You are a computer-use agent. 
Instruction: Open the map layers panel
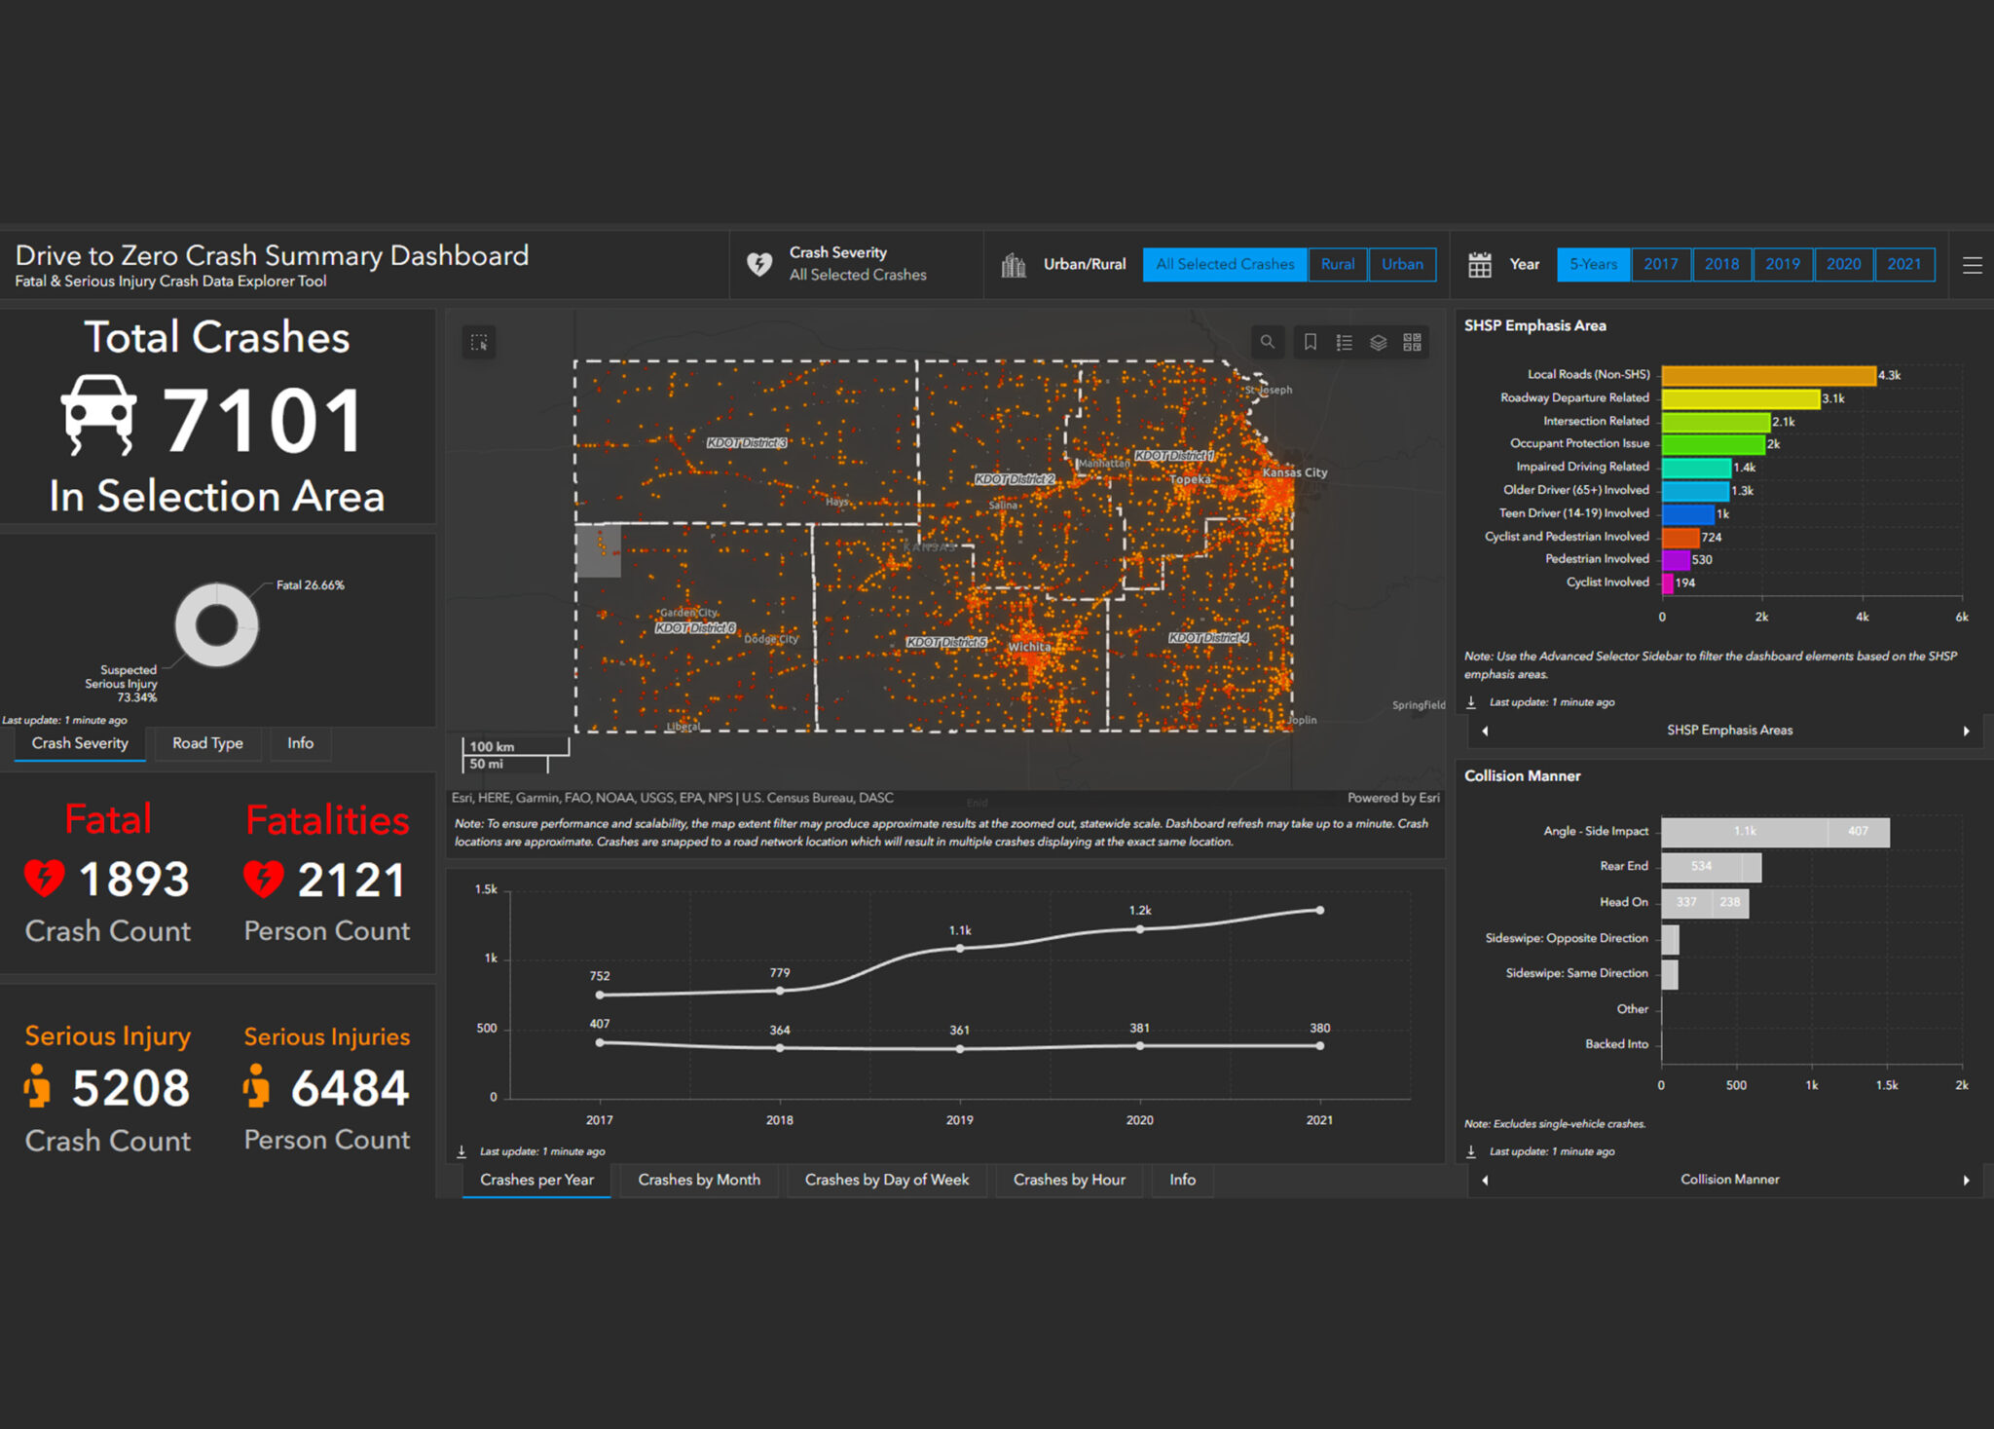click(x=1376, y=342)
